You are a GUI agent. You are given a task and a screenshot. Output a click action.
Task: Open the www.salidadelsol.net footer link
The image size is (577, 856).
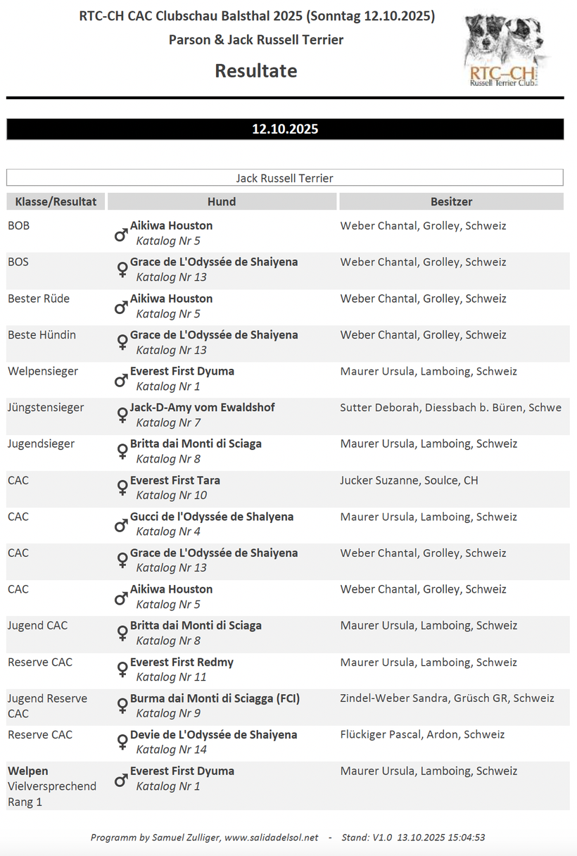pyautogui.click(x=272, y=838)
